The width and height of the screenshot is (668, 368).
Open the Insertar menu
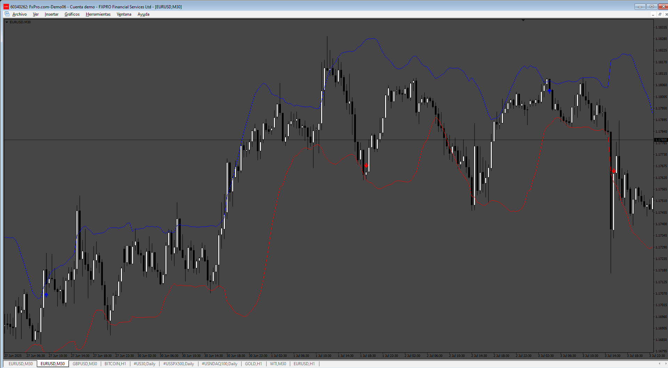coord(51,14)
